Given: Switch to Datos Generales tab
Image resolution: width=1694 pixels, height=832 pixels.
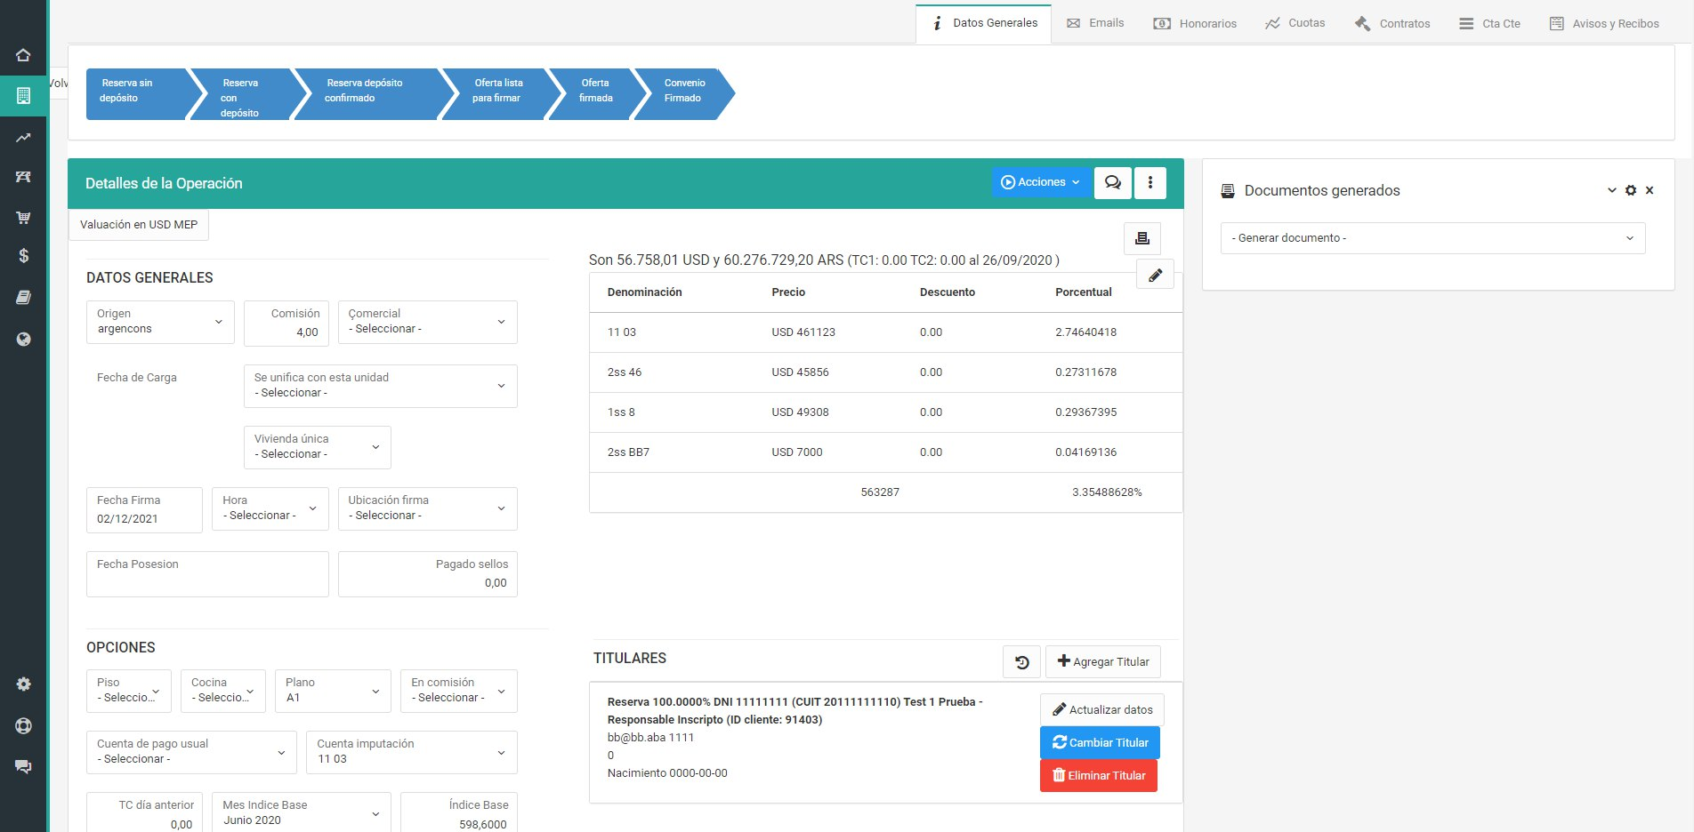Looking at the screenshot, I should 984,23.
